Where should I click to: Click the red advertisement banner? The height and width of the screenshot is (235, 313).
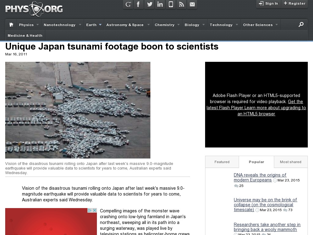(x=51, y=222)
